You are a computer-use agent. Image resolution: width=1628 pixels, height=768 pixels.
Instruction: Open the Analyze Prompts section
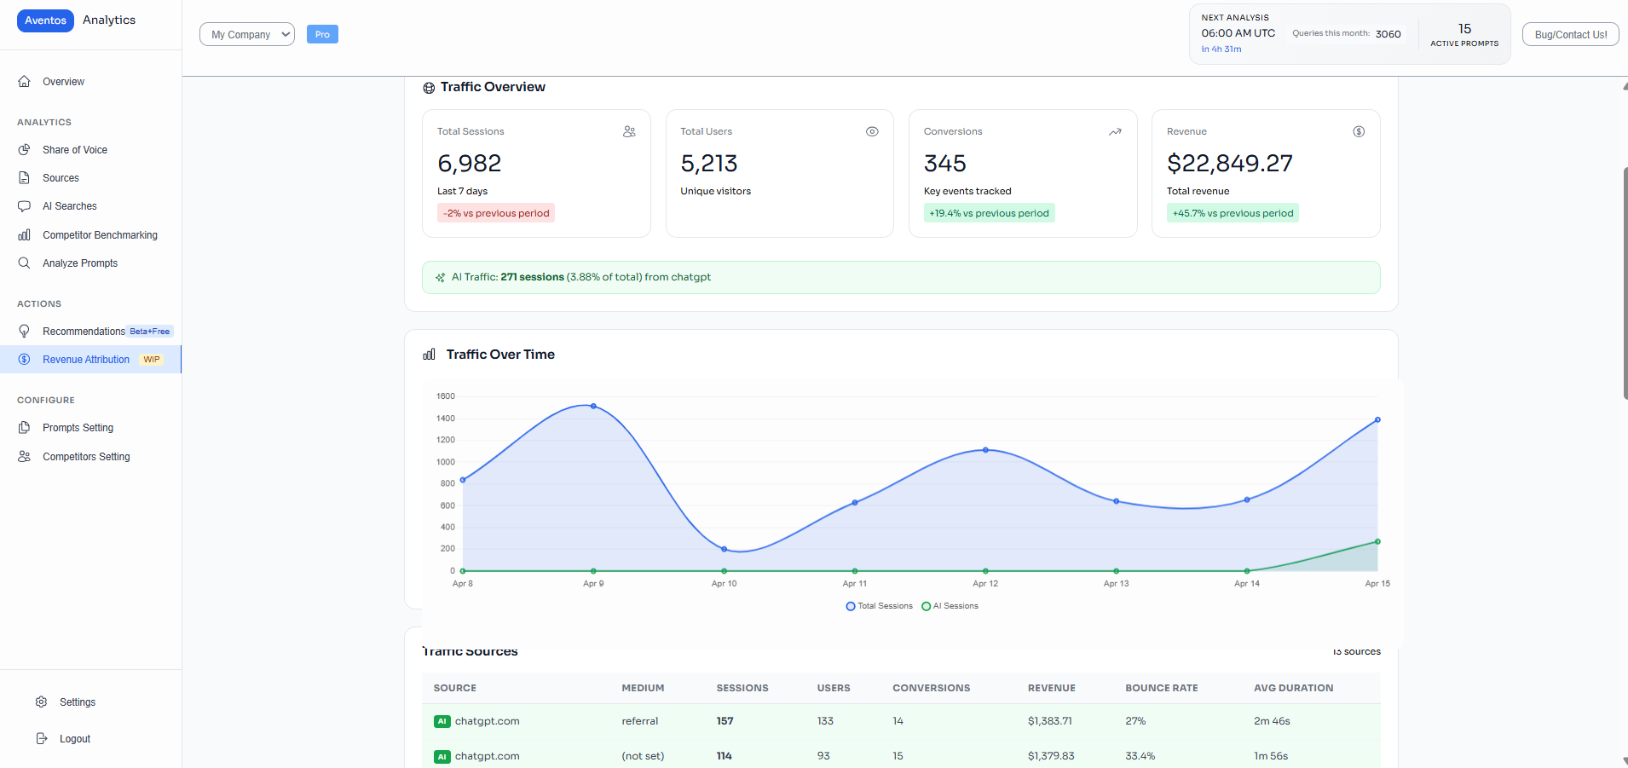(x=80, y=263)
